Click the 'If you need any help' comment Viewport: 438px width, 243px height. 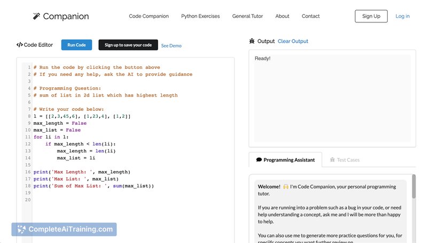[x=113, y=75]
